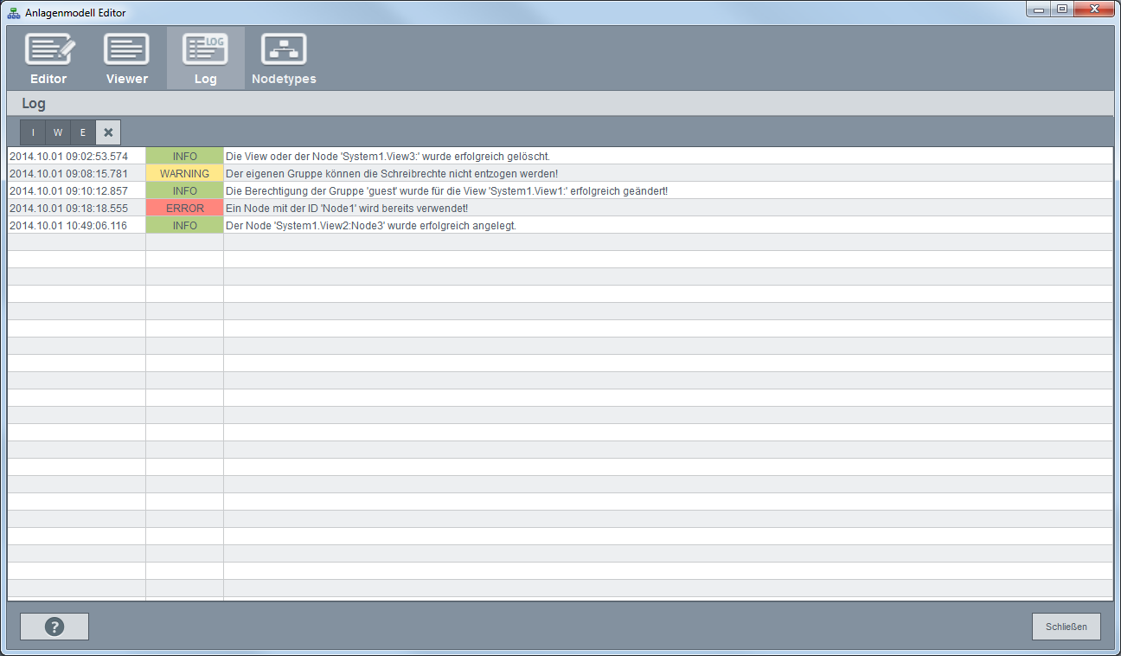Viewport: 1121px width, 656px height.
Task: Select timestamp 2014.10.01 09:18:18.555
Action: pyautogui.click(x=68, y=209)
